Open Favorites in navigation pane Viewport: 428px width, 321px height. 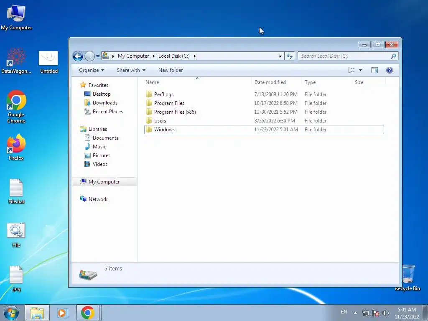point(98,85)
